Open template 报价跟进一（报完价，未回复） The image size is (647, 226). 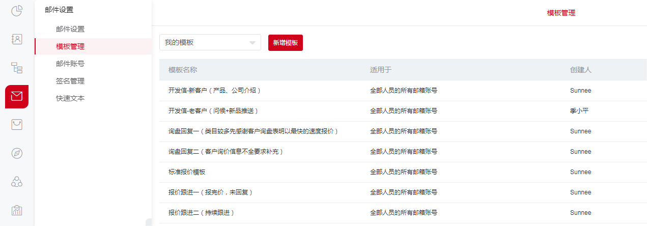pyautogui.click(x=210, y=192)
